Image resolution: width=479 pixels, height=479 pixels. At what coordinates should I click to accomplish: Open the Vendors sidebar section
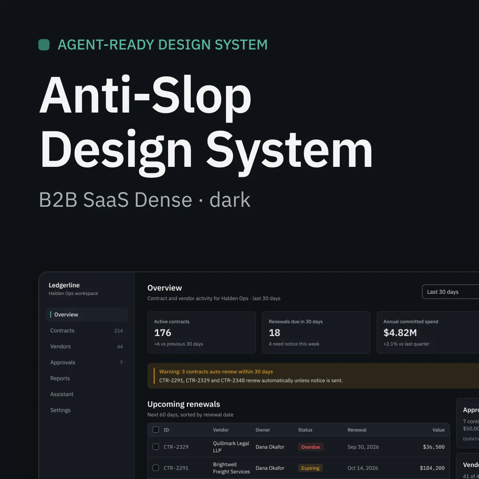(x=87, y=346)
